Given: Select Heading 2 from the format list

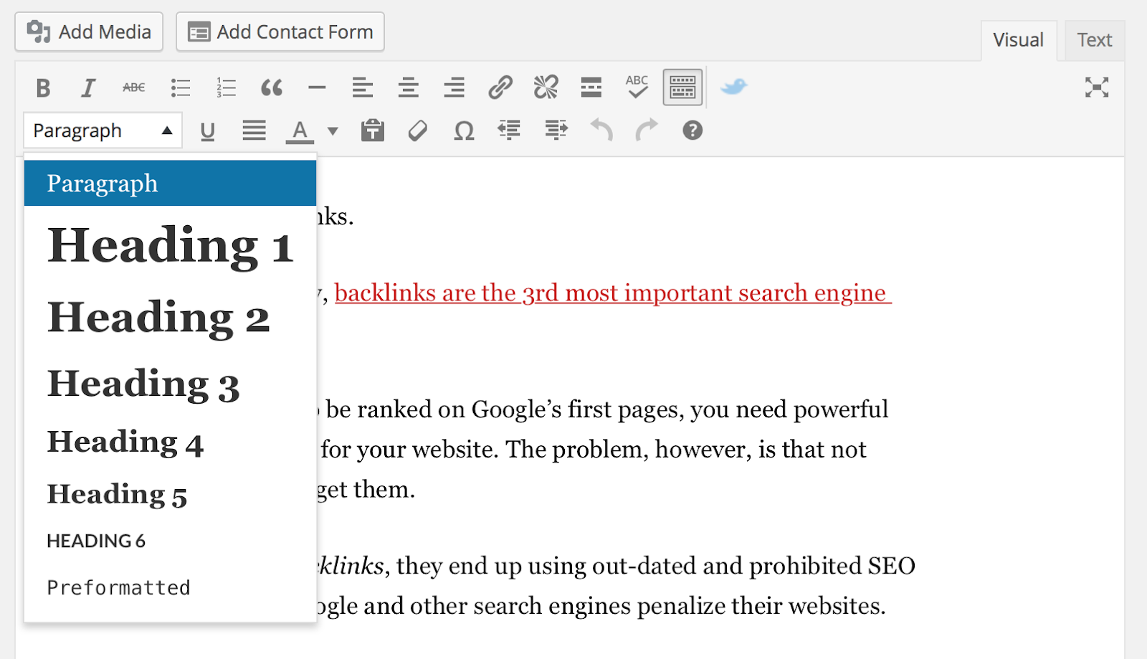Looking at the screenshot, I should 159,316.
